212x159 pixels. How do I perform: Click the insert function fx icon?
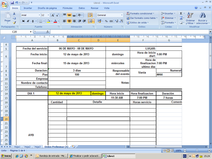[48, 32]
